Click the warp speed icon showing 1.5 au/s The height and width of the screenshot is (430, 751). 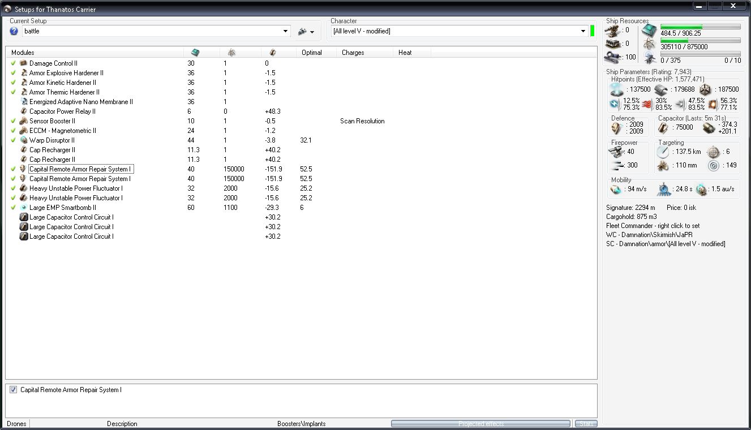[702, 189]
